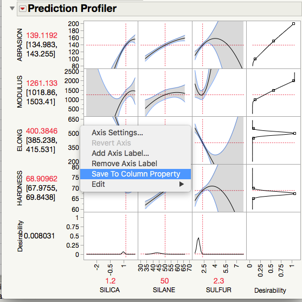Click the Prediction Profiler title text
Image resolution: width=302 pixels, height=302 pixels.
tap(72, 8)
